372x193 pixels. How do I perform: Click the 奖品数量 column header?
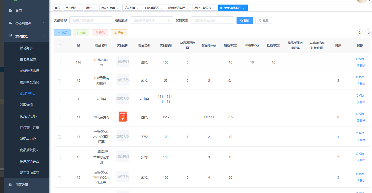pyautogui.click(x=166, y=46)
